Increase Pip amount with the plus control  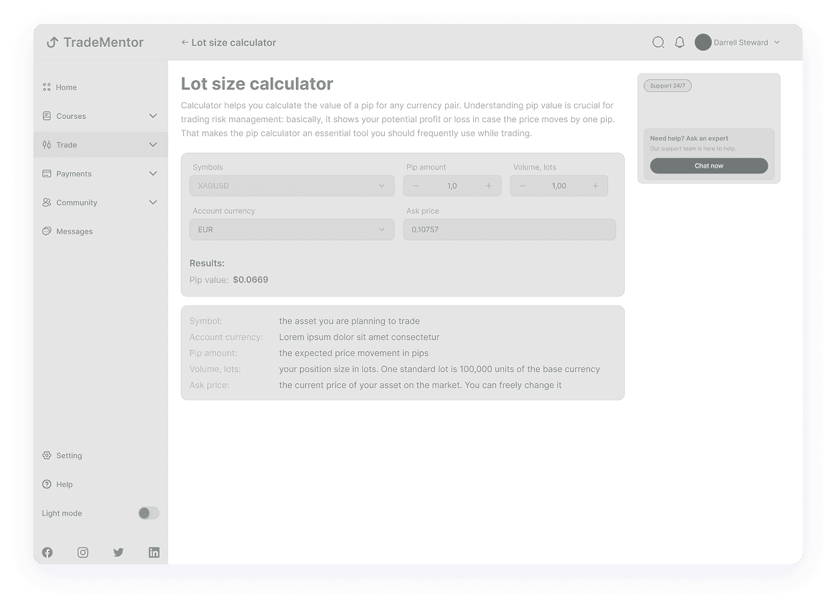point(489,186)
